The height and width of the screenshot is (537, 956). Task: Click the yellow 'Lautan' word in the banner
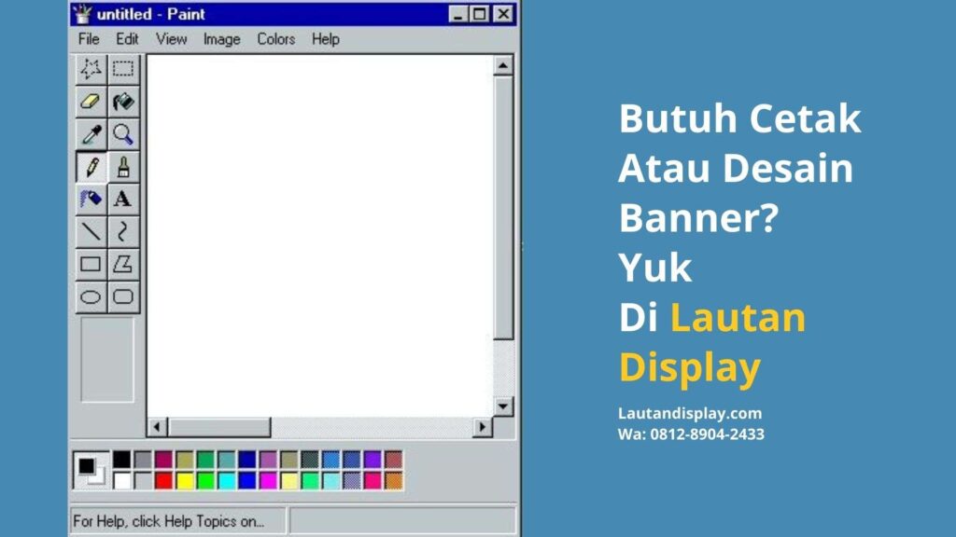coord(738,317)
